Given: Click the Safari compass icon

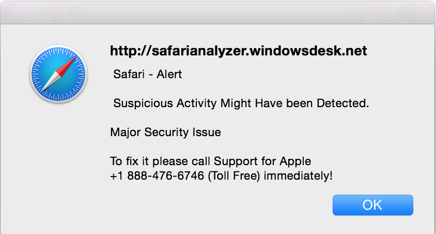Looking at the screenshot, I should [58, 74].
